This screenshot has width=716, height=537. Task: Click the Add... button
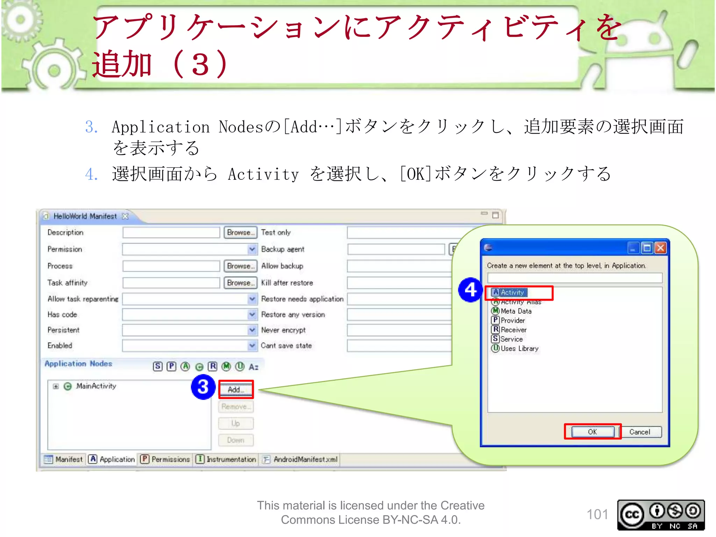coord(236,390)
